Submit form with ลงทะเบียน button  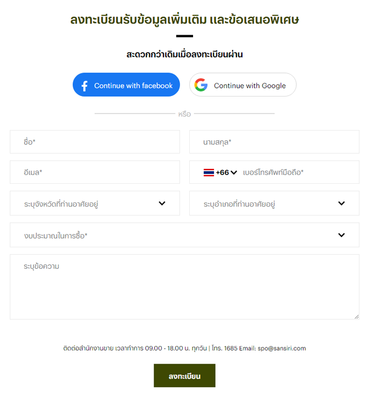(184, 376)
